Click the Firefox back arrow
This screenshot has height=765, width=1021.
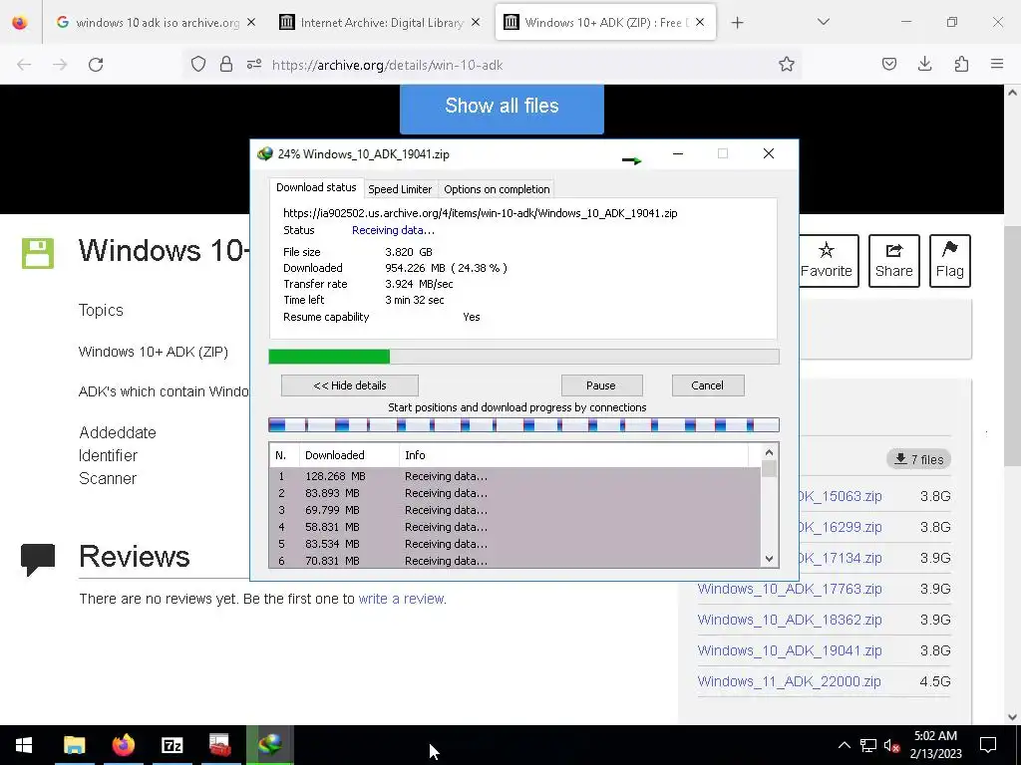[24, 65]
